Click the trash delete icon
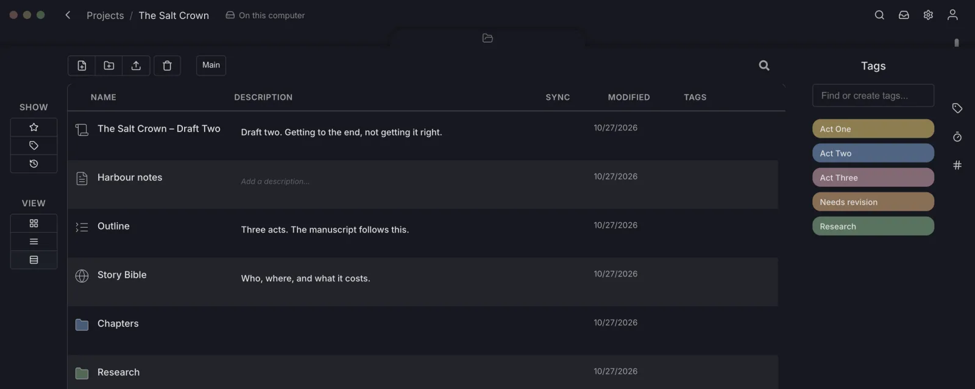Viewport: 975px width, 389px height. (167, 65)
